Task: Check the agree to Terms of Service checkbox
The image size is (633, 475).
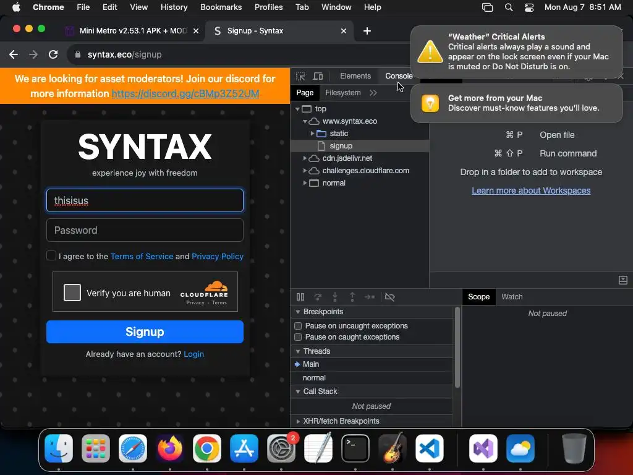Action: (x=51, y=255)
